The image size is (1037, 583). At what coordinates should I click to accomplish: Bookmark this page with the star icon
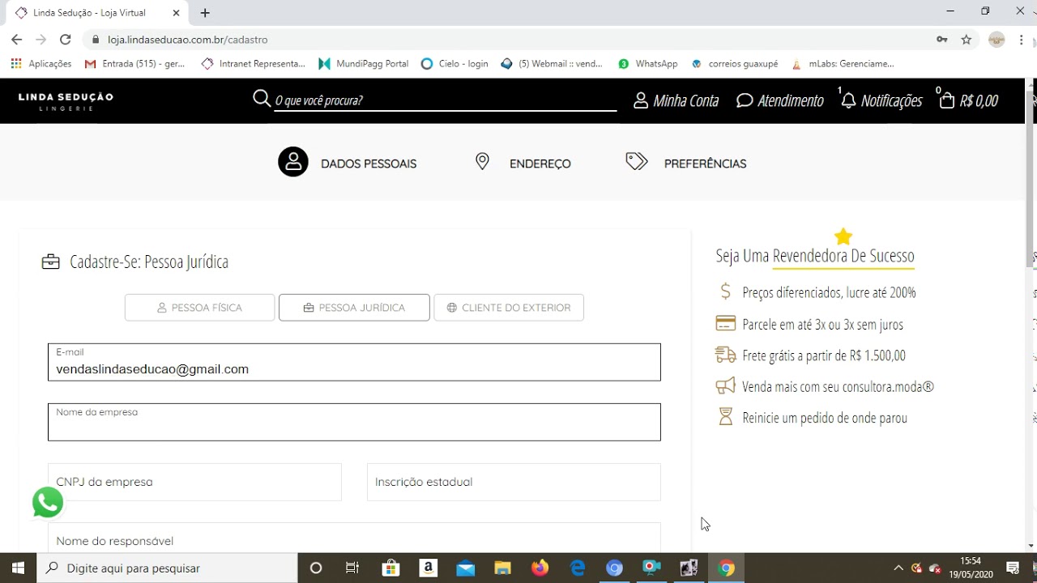coord(966,40)
